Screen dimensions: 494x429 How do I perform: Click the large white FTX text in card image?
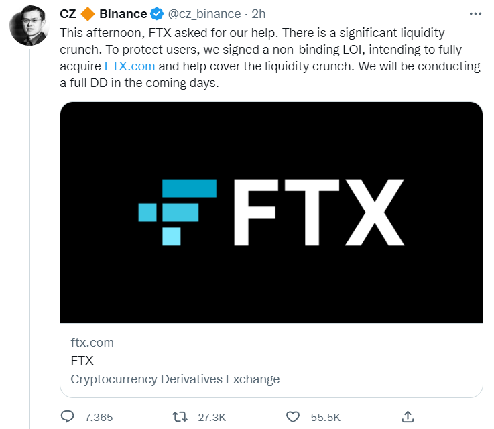318,212
